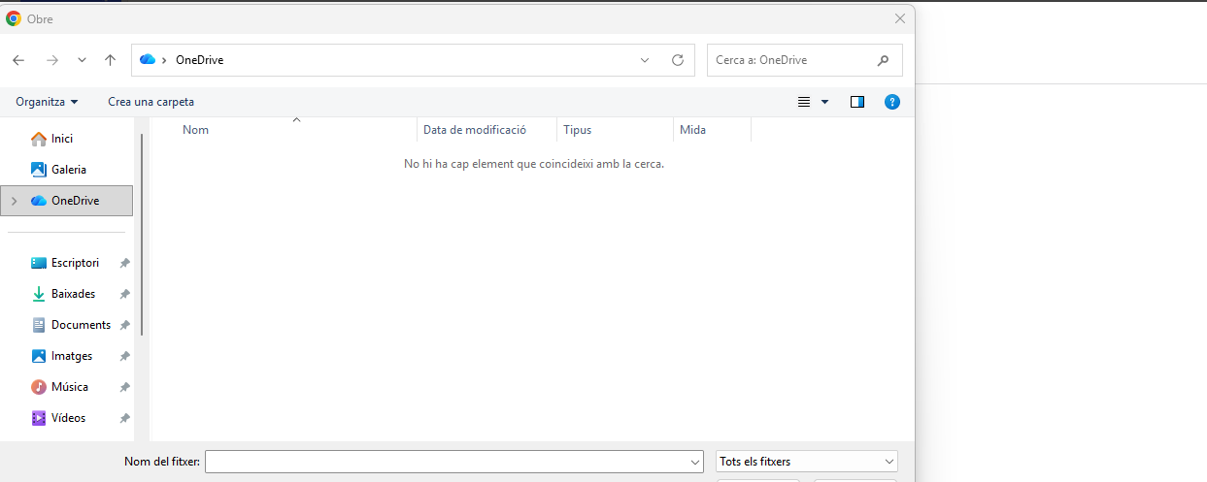This screenshot has height=482, width=1207.
Task: Click Crea una carpeta
Action: pos(151,102)
